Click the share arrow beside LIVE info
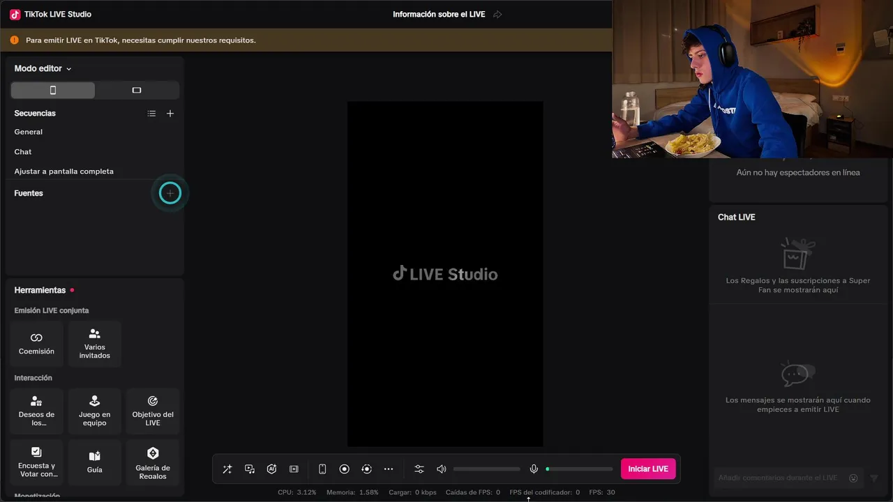 pyautogui.click(x=497, y=15)
